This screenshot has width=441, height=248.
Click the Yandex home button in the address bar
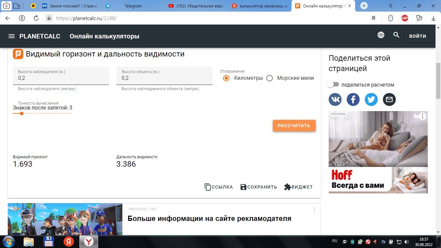pos(22,18)
